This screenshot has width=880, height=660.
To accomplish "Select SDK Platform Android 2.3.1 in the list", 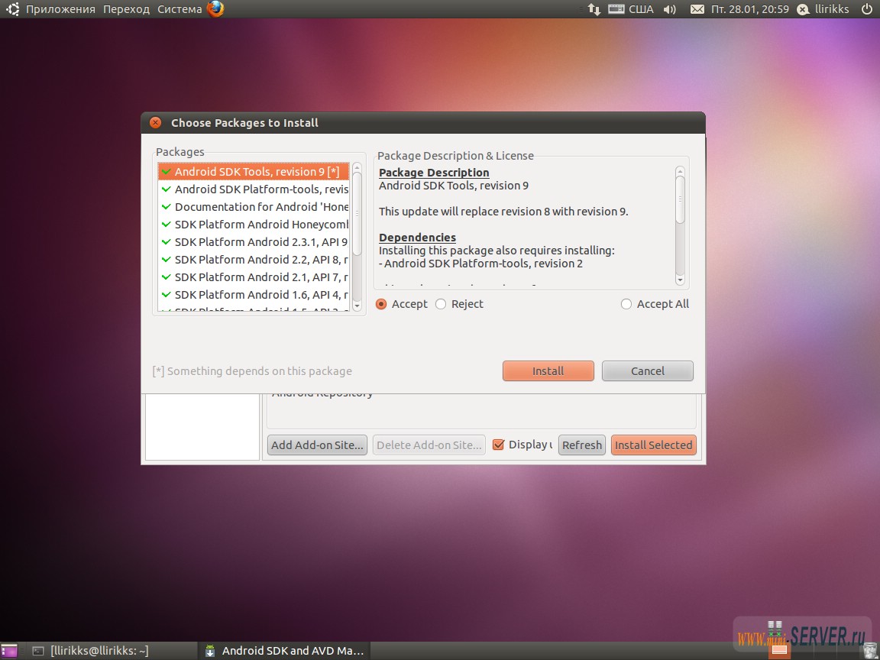I will pos(260,241).
